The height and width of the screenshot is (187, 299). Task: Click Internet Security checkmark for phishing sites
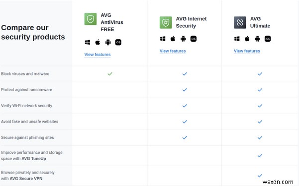(x=185, y=137)
